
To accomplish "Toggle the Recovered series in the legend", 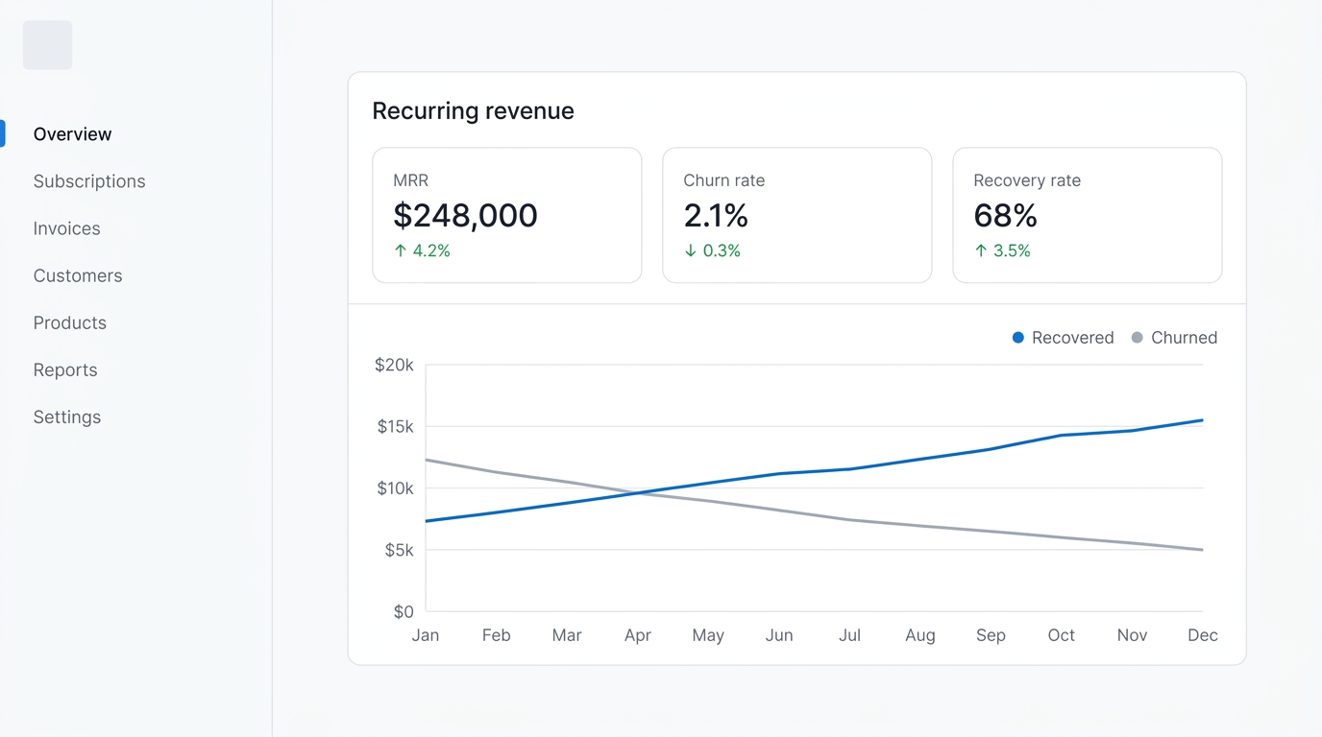I will pos(1064,338).
